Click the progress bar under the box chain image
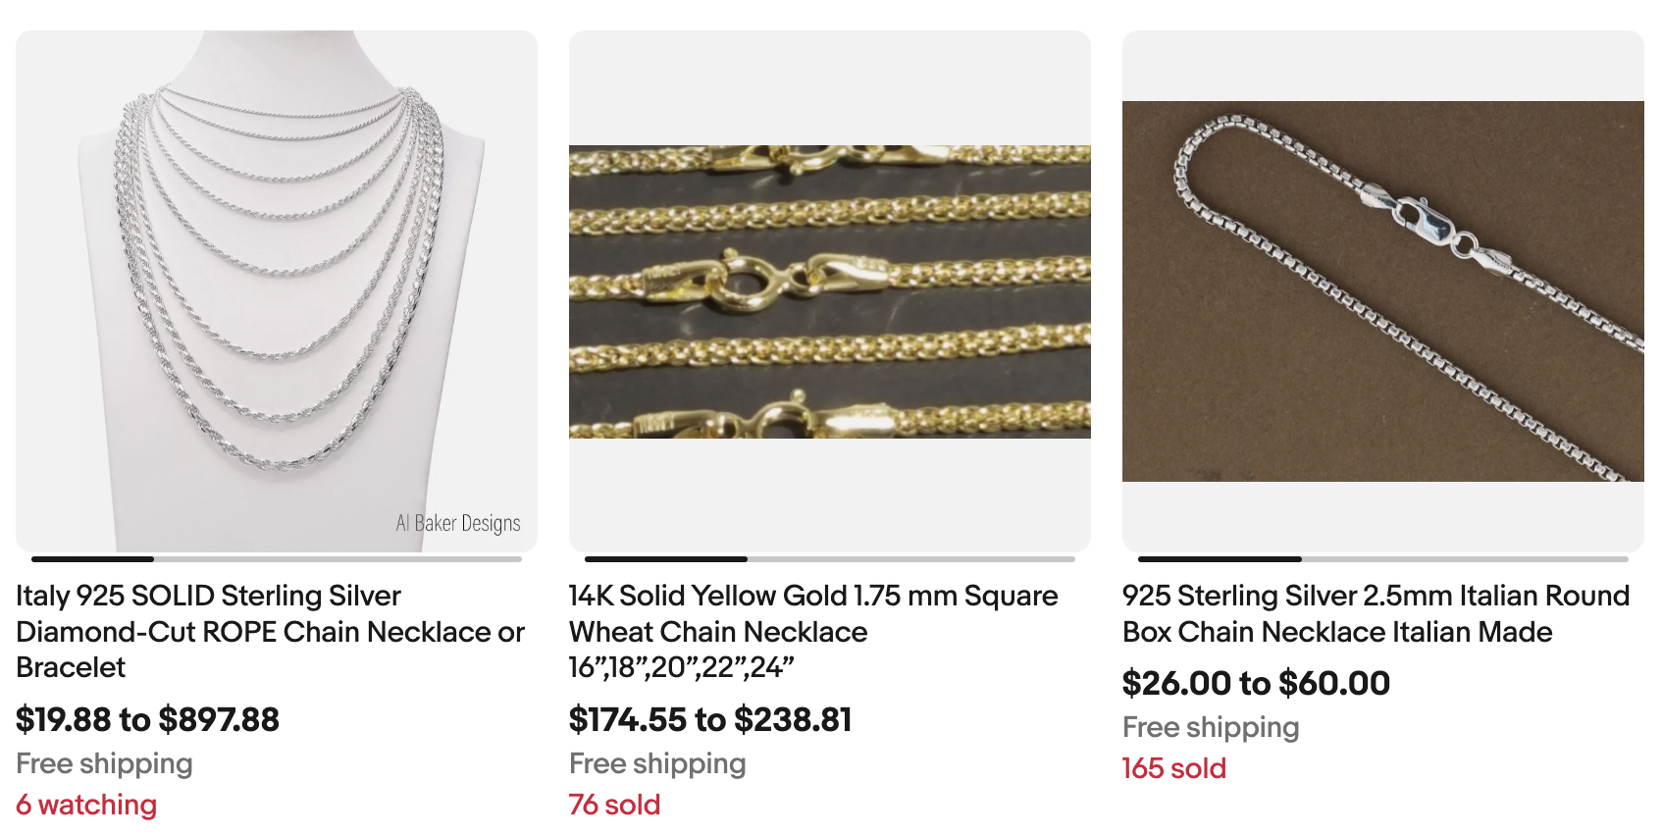The image size is (1662, 836). coord(1383,559)
